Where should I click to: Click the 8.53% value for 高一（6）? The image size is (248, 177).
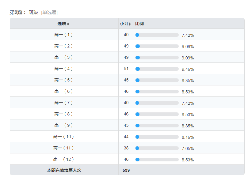(188, 92)
